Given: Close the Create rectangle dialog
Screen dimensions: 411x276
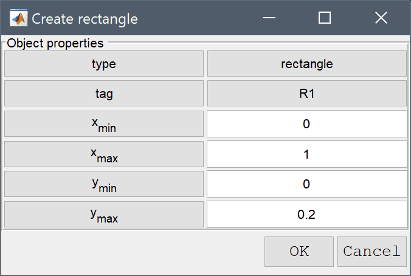Looking at the screenshot, I should 381,18.
